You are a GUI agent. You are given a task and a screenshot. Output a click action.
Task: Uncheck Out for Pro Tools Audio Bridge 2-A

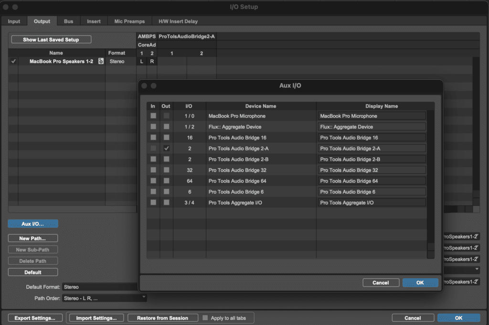[x=166, y=148]
